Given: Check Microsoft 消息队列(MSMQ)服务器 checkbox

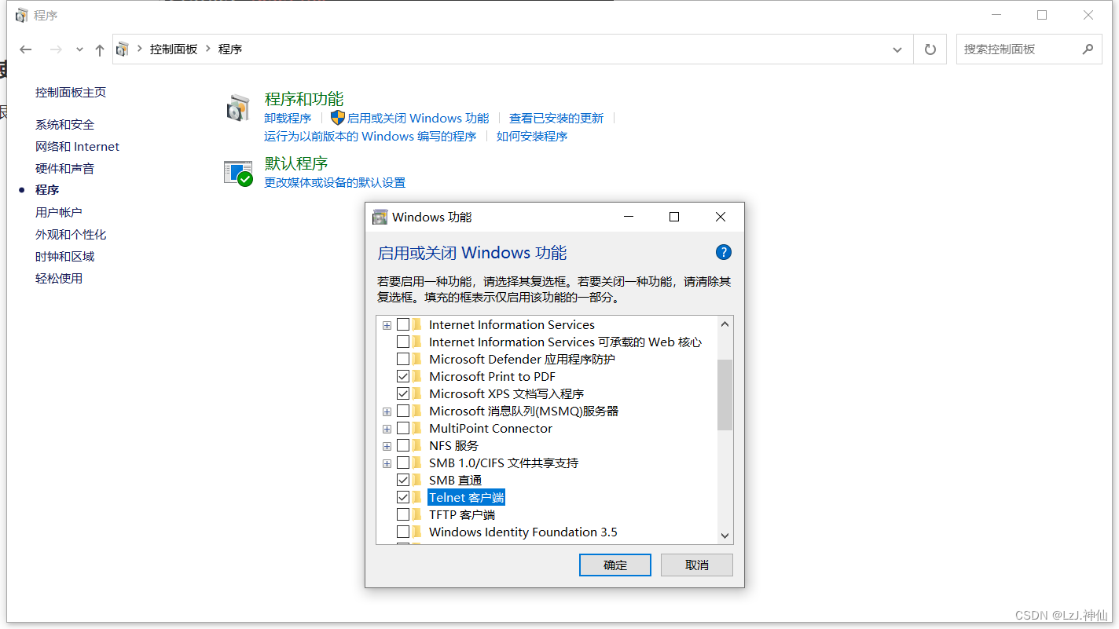Looking at the screenshot, I should [403, 411].
